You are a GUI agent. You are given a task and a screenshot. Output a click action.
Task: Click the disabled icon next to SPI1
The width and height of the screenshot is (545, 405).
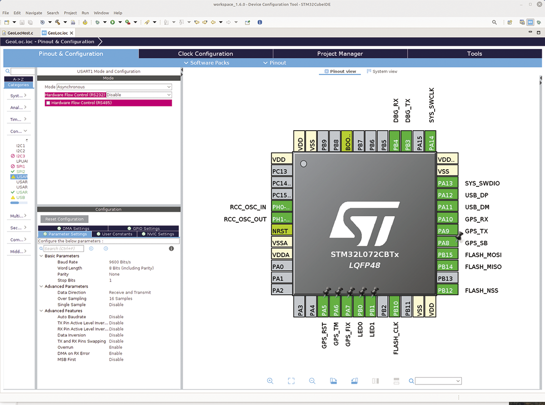13,166
